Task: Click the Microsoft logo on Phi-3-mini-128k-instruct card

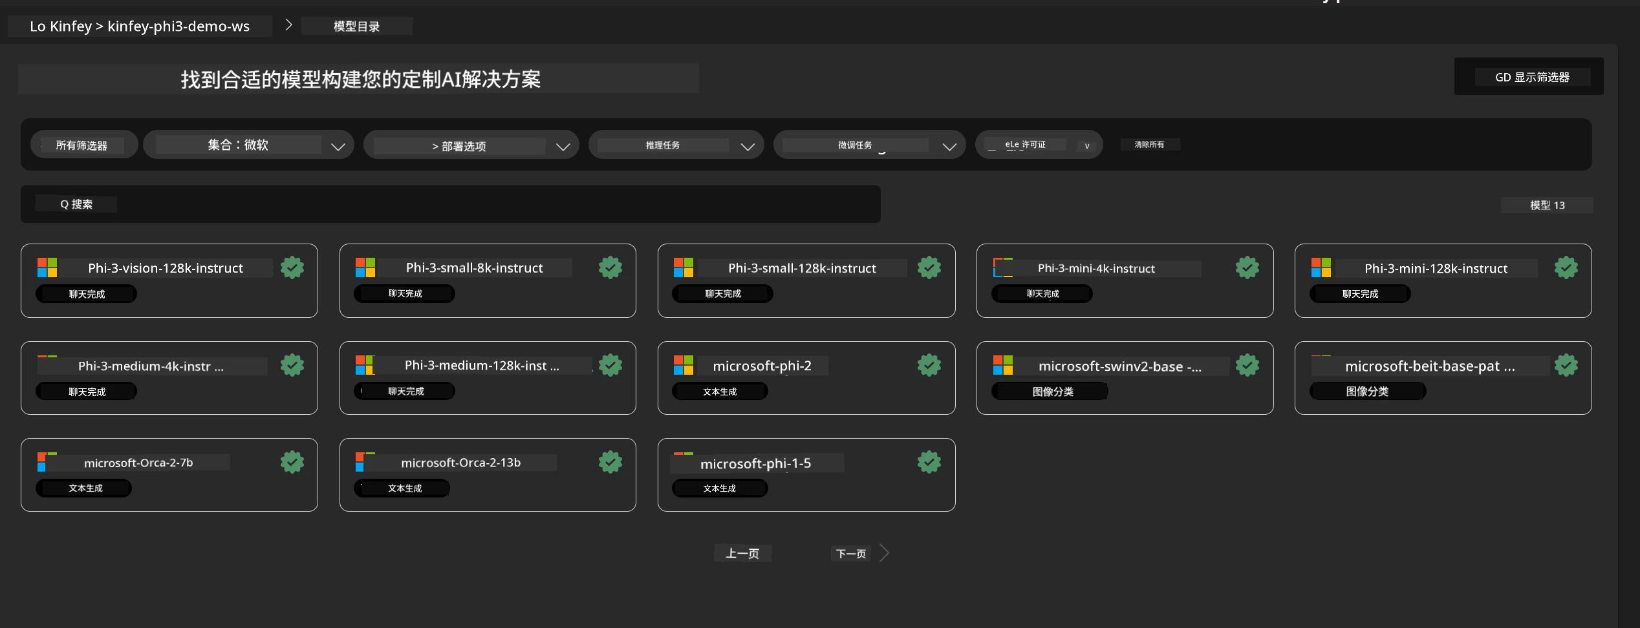Action: [x=1321, y=267]
